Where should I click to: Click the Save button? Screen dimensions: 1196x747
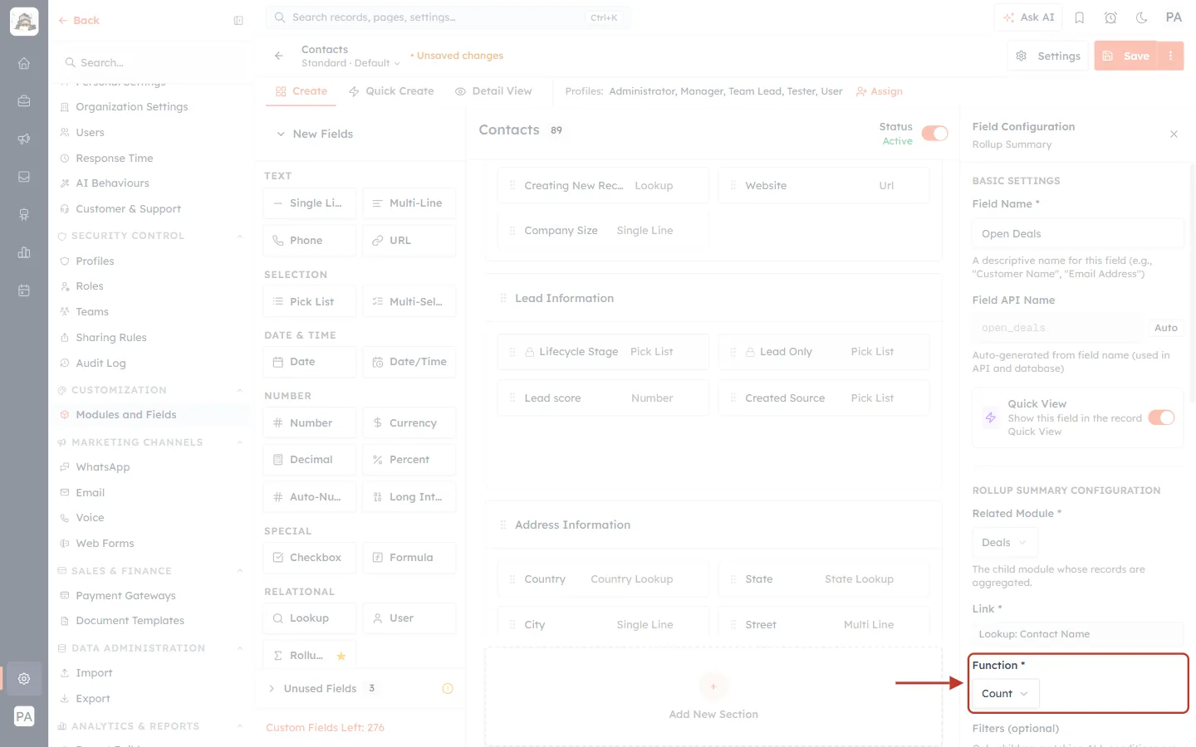pos(1126,56)
